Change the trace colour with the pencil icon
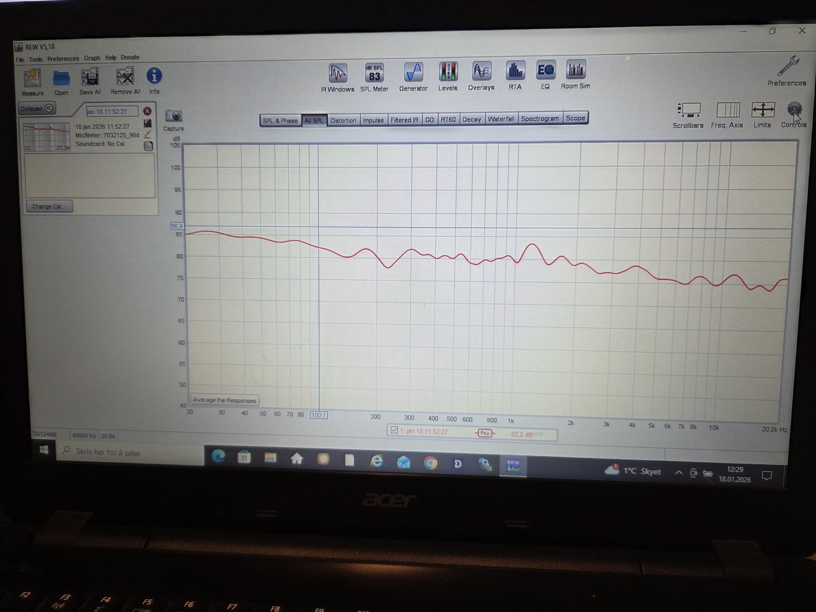 (x=148, y=134)
